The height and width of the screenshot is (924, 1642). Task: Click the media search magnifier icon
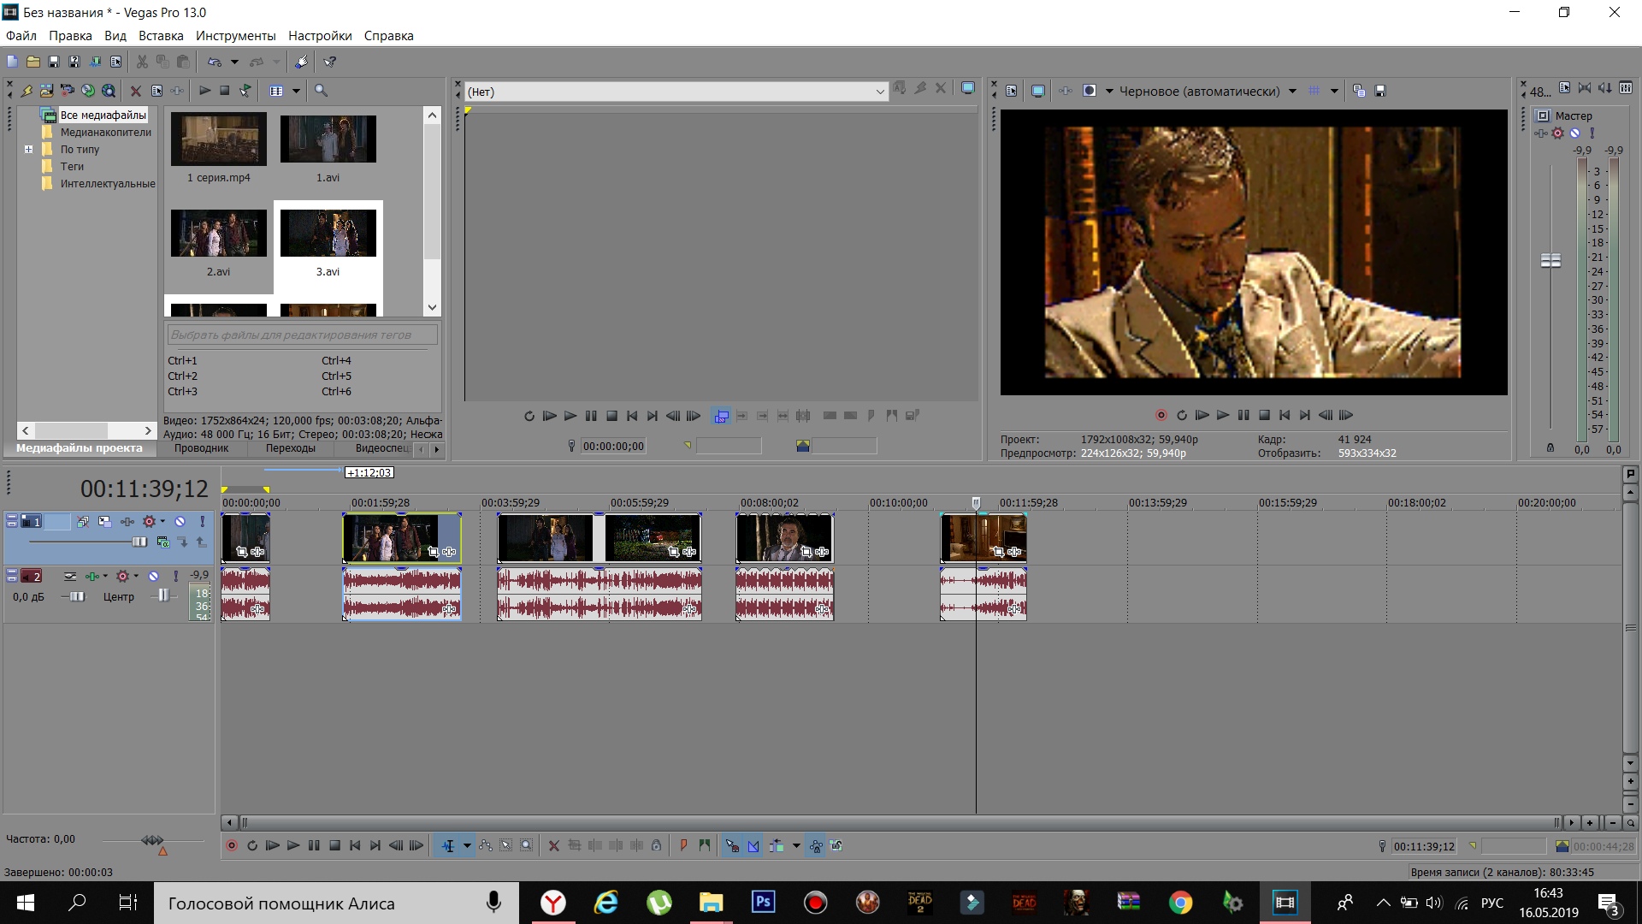point(322,91)
